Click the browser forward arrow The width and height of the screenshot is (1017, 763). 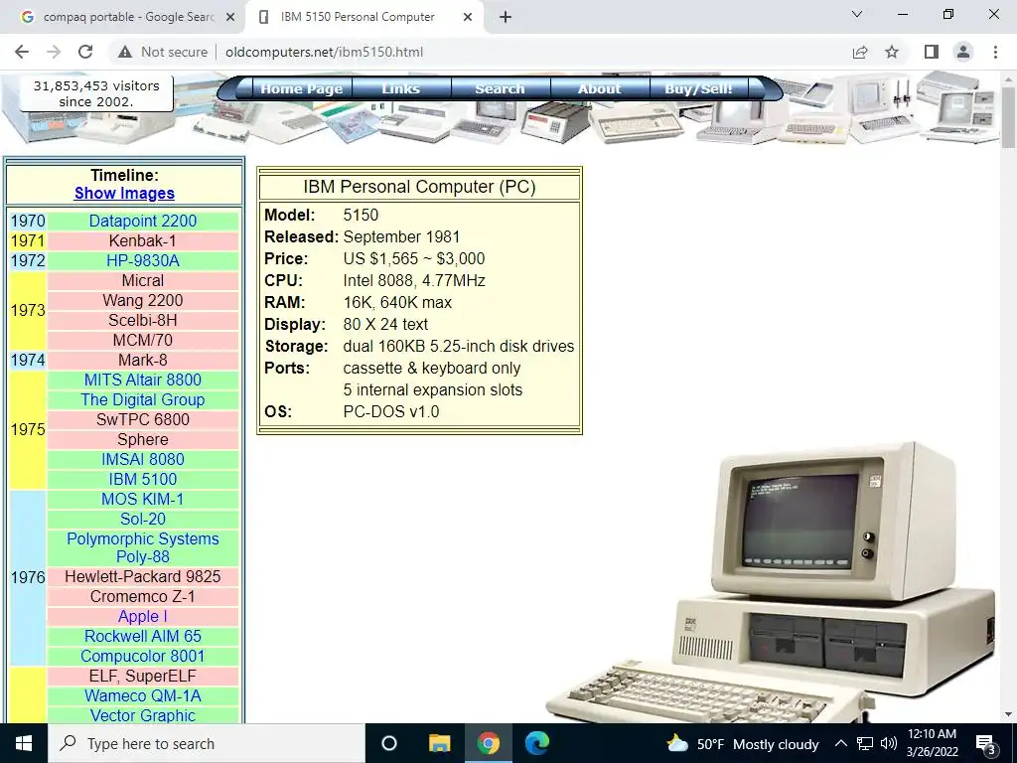point(54,52)
